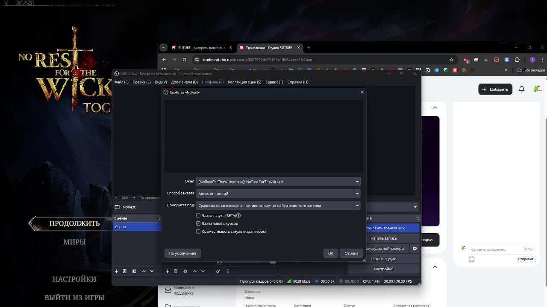Move the scene up with arrow in Scenes panel

click(144, 271)
